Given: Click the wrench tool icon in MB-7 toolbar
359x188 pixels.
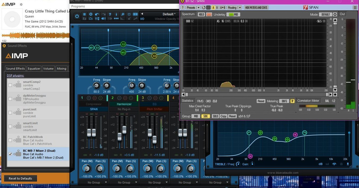Looking at the screenshot, I should click(x=135, y=19).
